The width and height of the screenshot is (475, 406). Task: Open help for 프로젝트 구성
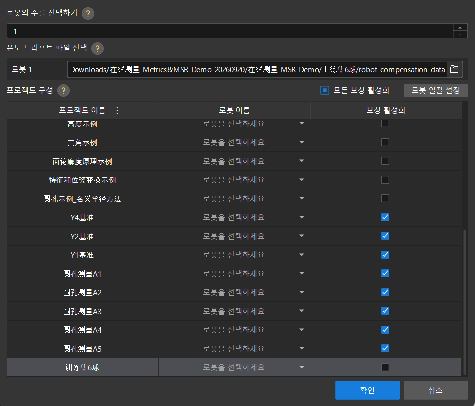point(63,90)
